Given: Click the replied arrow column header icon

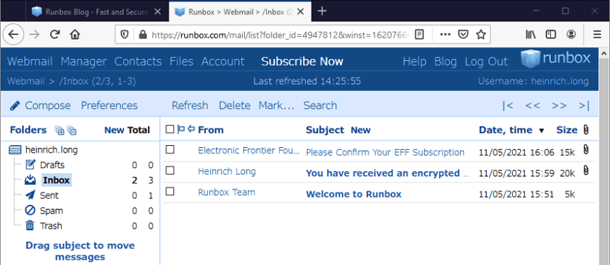Looking at the screenshot, I should [x=191, y=129].
